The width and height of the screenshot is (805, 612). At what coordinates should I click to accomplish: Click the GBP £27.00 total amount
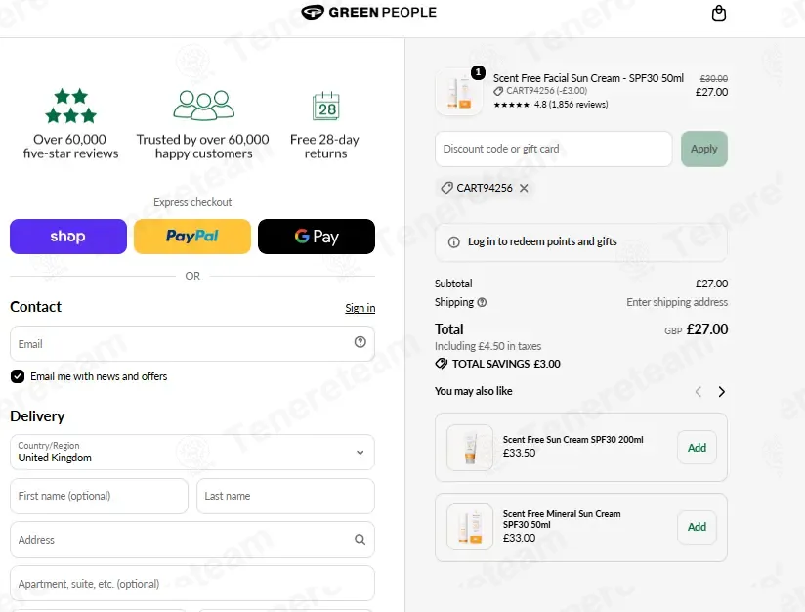tap(697, 329)
